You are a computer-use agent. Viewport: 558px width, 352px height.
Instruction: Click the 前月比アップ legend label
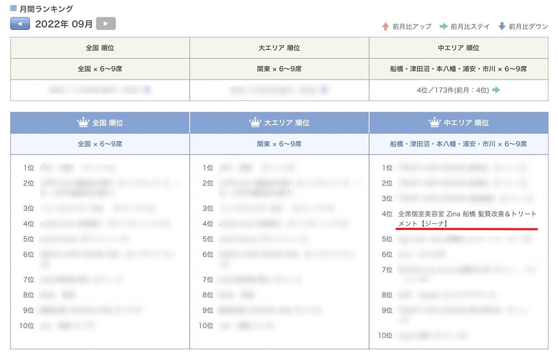pos(412,26)
